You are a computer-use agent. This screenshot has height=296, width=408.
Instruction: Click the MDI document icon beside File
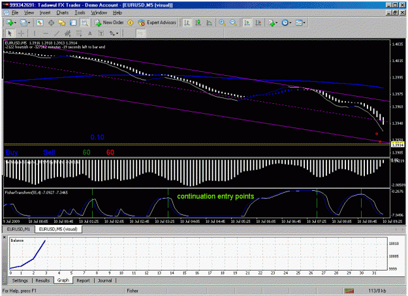click(7, 12)
